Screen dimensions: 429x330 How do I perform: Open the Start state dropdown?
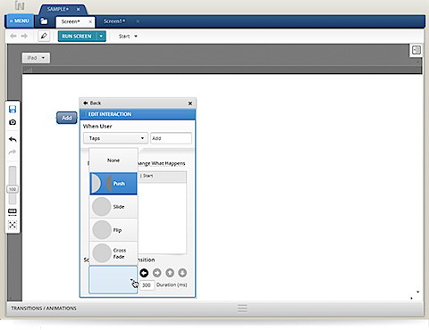tap(128, 37)
